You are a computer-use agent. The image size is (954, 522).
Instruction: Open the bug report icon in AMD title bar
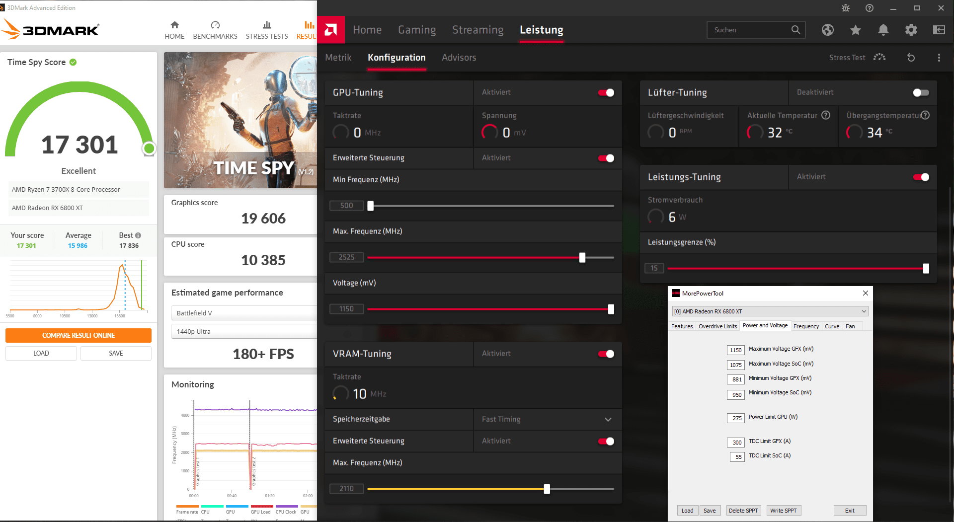[846, 8]
